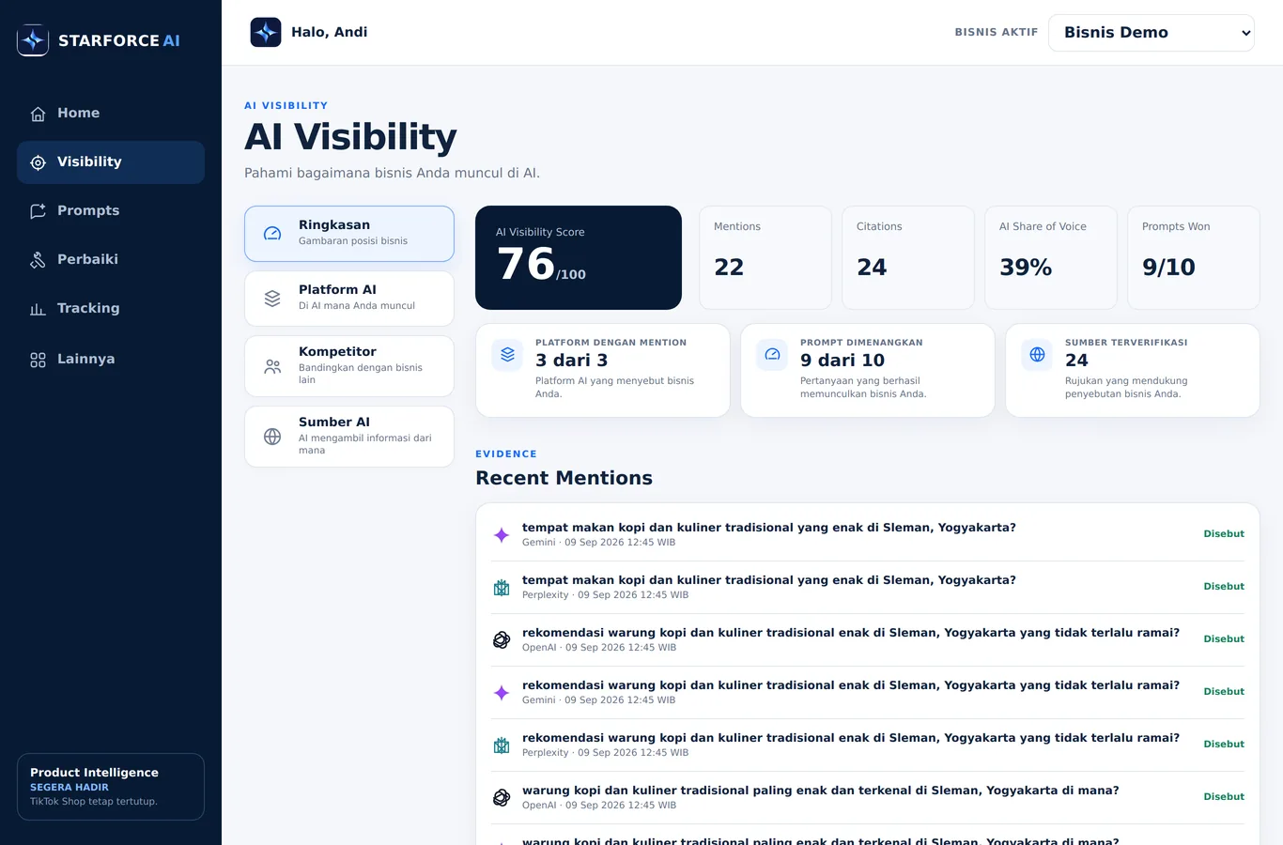Screen dimensions: 1283x845
Task: Click the "Recent Mentions" heading
Action: pos(564,478)
